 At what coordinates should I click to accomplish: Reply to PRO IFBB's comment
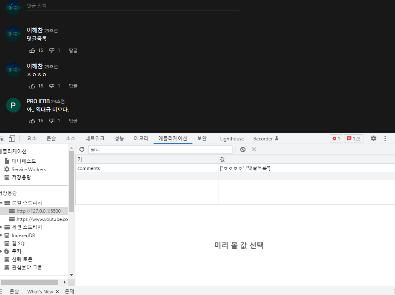click(x=73, y=121)
